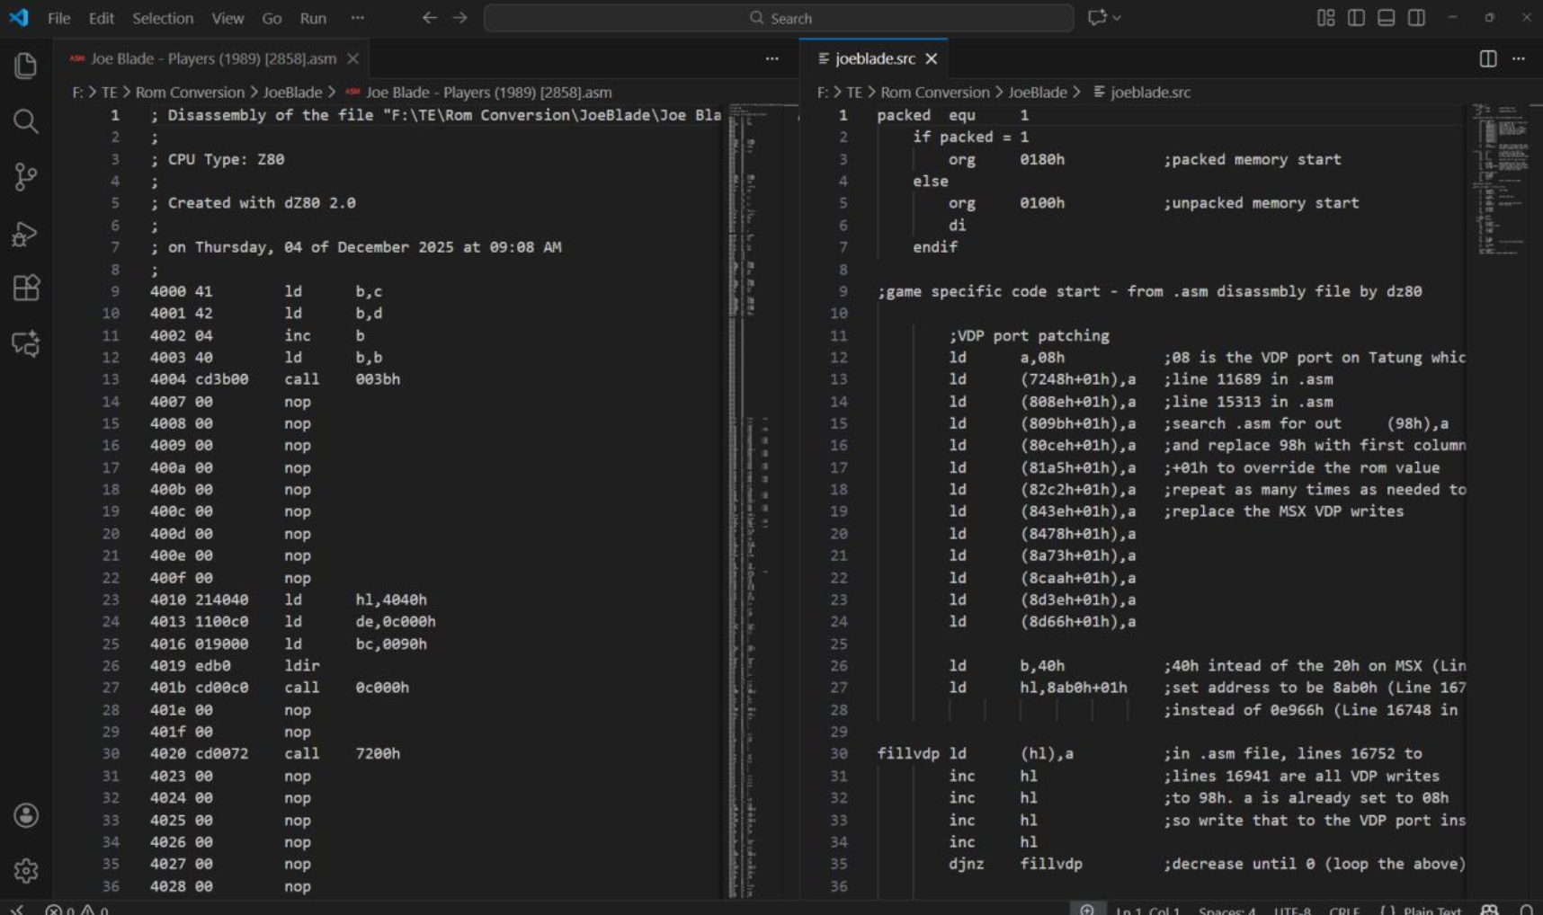Open the Manage settings gear

point(25,870)
